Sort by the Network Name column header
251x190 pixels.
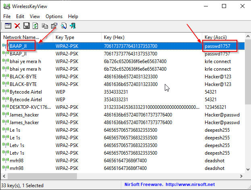click(x=27, y=37)
